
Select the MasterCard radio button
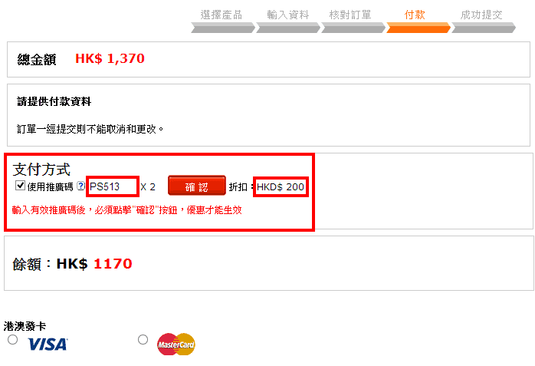click(143, 339)
